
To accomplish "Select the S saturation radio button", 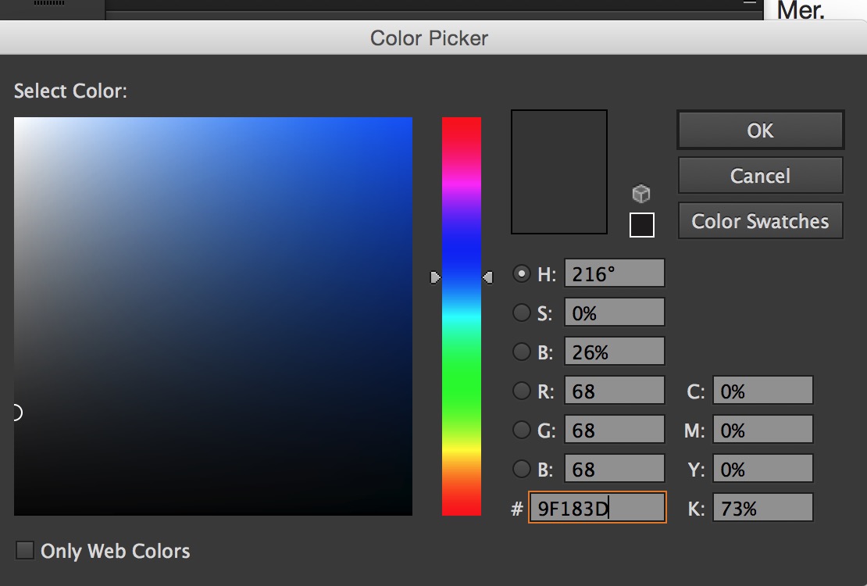I will 522,313.
